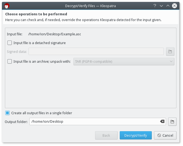This screenshot has height=146, width=183.
Task: Cancel the decrypt operation
Action: tap(165, 135)
